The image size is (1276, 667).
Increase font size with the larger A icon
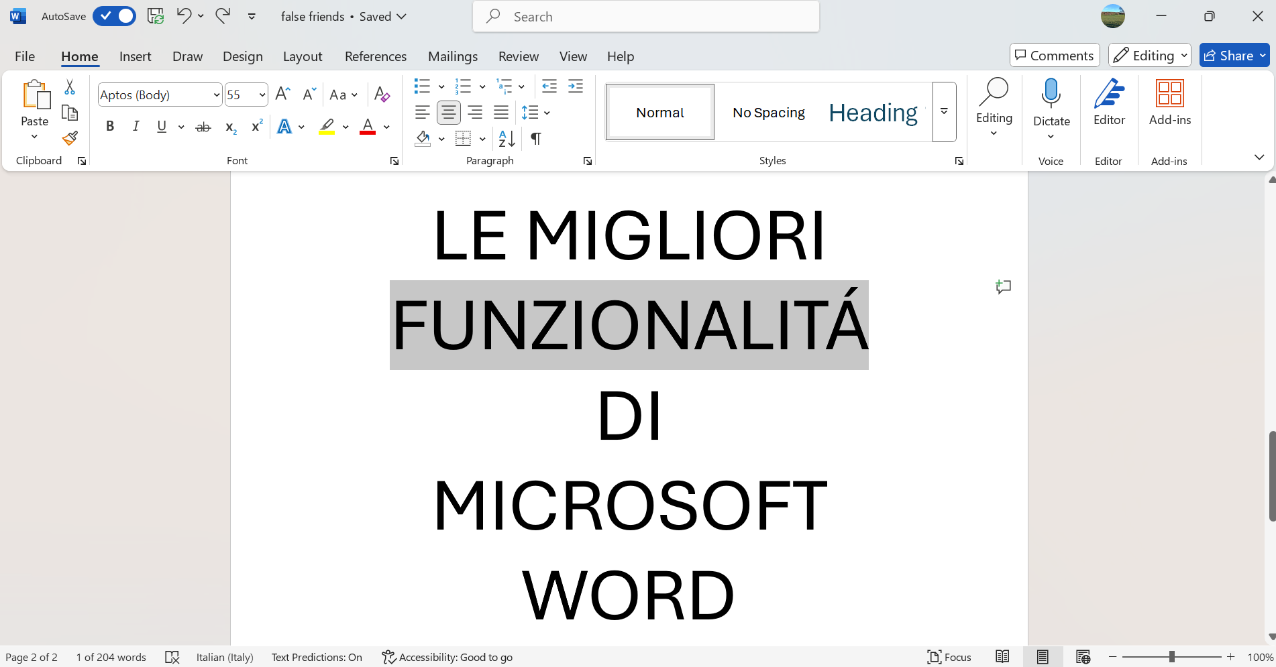(282, 94)
